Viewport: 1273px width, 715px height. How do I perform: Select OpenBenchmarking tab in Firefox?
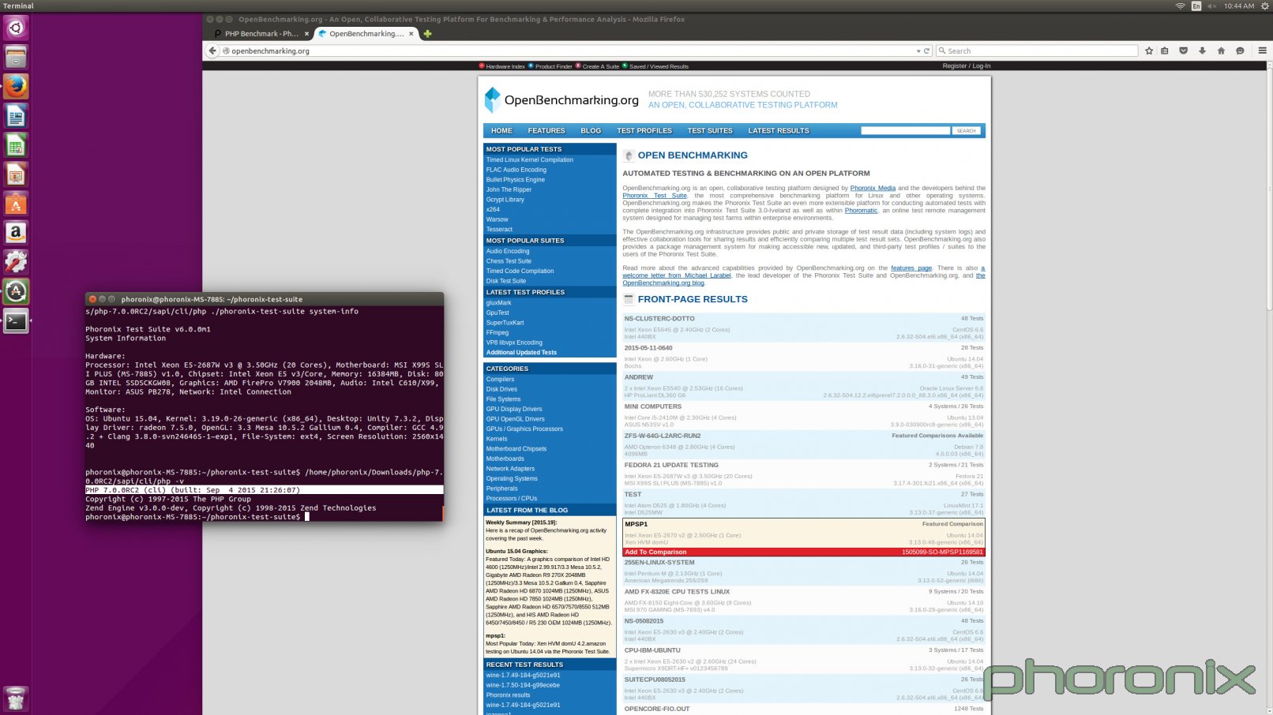(x=366, y=34)
